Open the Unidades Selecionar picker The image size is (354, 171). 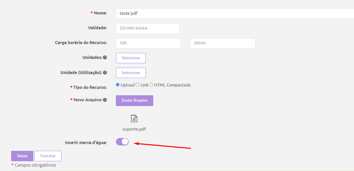click(x=131, y=58)
